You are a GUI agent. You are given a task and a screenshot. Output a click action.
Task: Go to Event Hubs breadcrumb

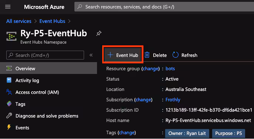(x=52, y=21)
